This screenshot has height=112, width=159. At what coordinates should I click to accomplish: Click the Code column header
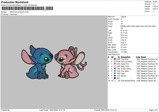click(x=138, y=57)
